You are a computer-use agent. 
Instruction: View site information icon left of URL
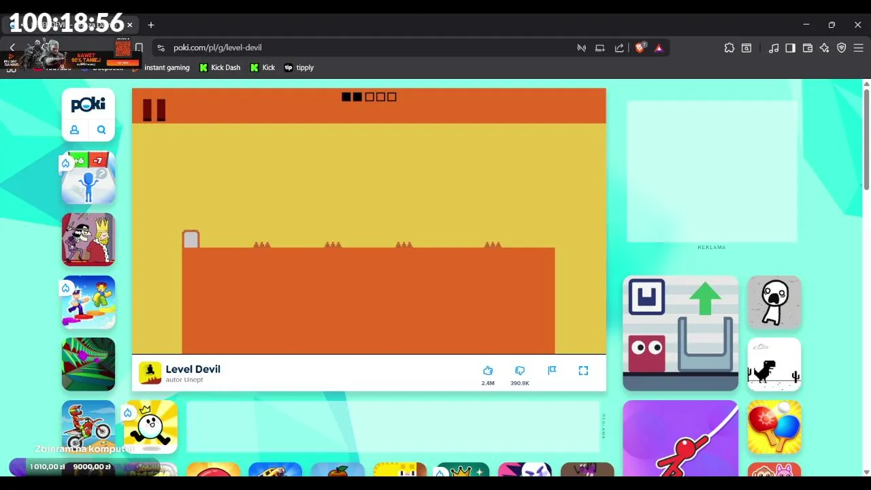click(161, 48)
